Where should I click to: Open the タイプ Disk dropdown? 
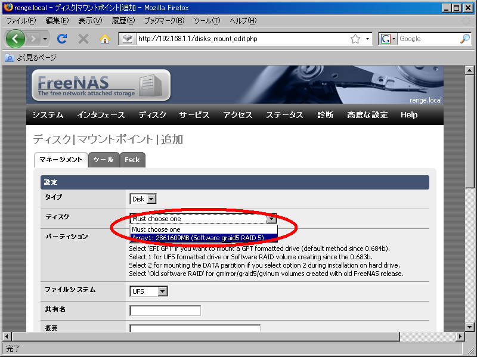click(143, 199)
